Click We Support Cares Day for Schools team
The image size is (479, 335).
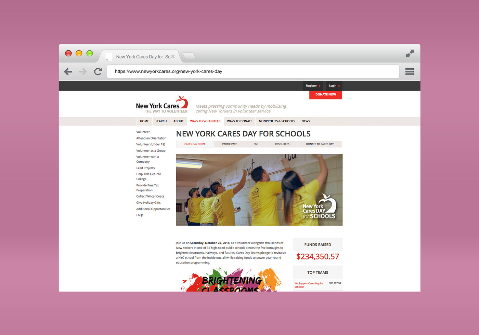tap(309, 285)
